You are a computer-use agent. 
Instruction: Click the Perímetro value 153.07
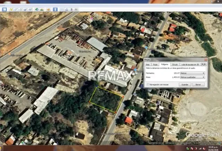[177, 73]
